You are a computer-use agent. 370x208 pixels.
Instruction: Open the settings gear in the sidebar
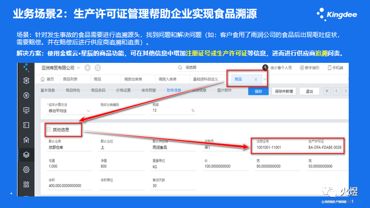(x=26, y=170)
